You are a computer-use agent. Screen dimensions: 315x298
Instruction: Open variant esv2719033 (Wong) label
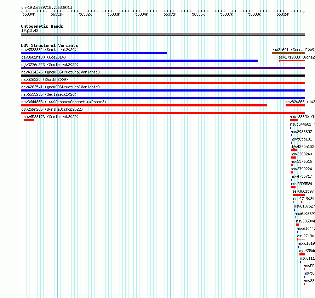point(297,57)
